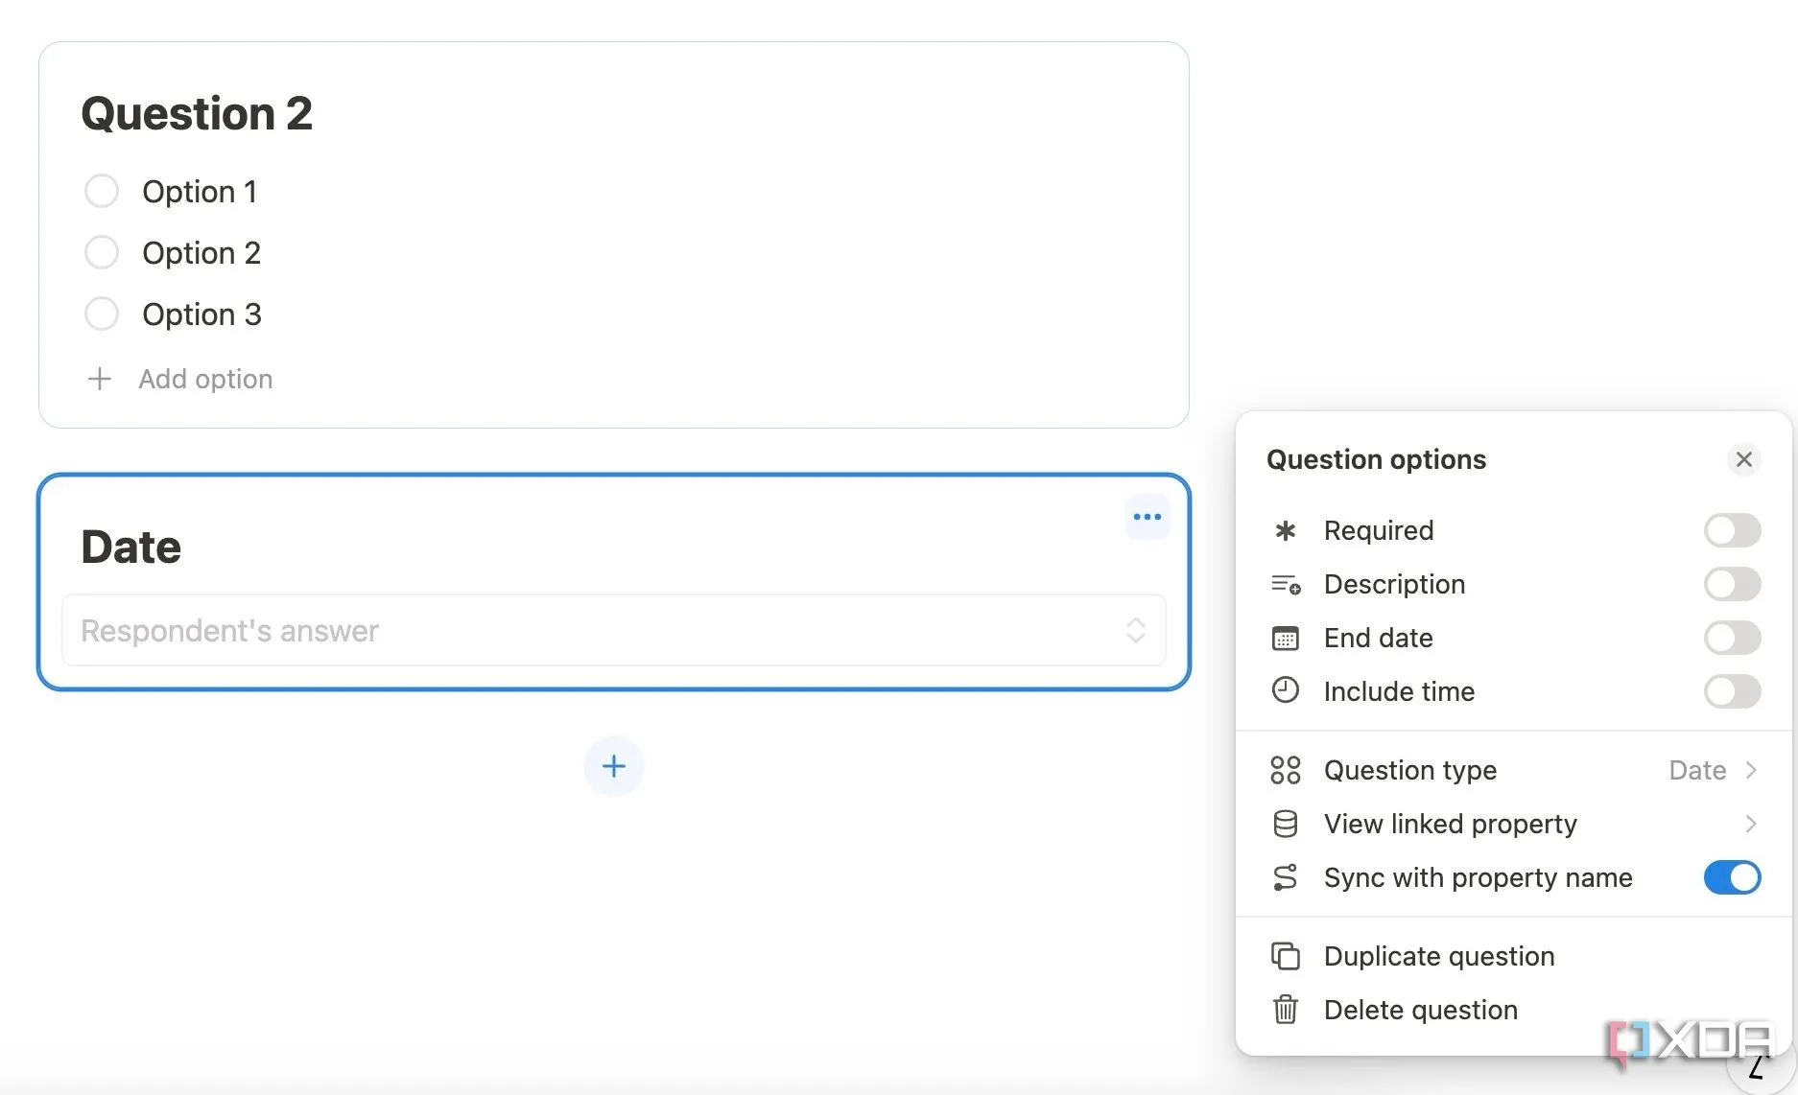Open View linked property entry

point(1514,824)
